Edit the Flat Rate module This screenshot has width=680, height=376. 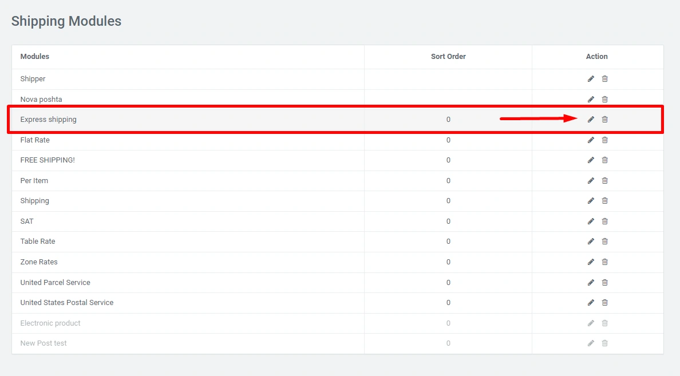pyautogui.click(x=591, y=140)
